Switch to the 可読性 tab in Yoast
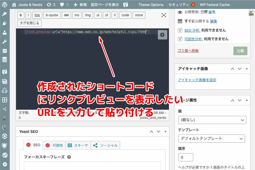255x170 pixels. (54, 145)
